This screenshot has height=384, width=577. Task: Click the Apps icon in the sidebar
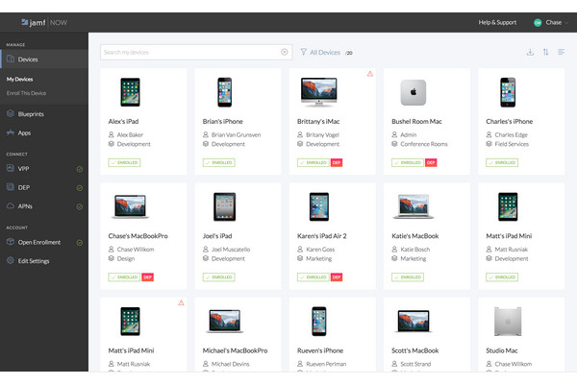click(11, 132)
